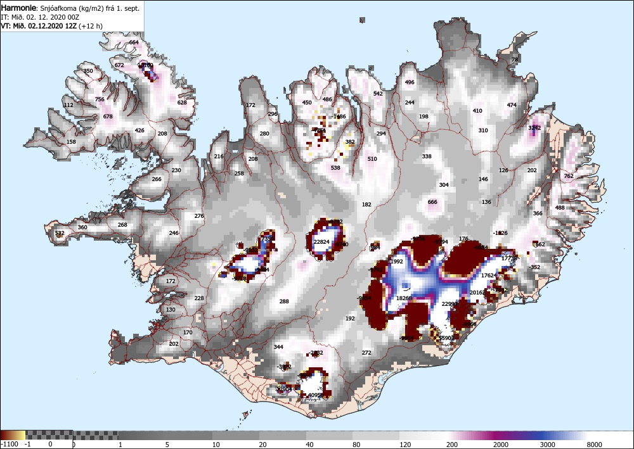The width and height of the screenshot is (634, 449).
Task: Click the map value 538
Action: point(335,168)
